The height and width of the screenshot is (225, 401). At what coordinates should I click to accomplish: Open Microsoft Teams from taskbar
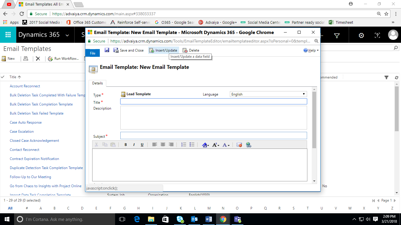click(237, 219)
